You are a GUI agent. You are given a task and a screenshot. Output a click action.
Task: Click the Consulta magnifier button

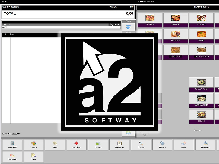(x=141, y=145)
